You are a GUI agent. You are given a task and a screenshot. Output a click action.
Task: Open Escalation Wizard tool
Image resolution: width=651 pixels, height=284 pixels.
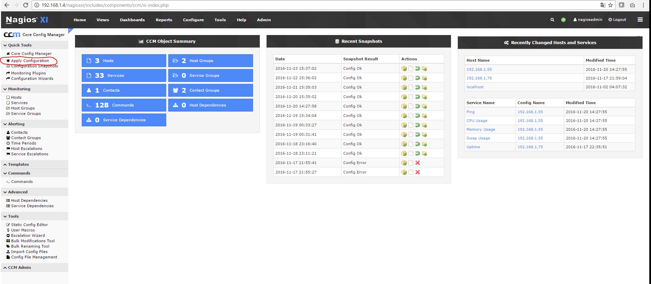(28, 235)
